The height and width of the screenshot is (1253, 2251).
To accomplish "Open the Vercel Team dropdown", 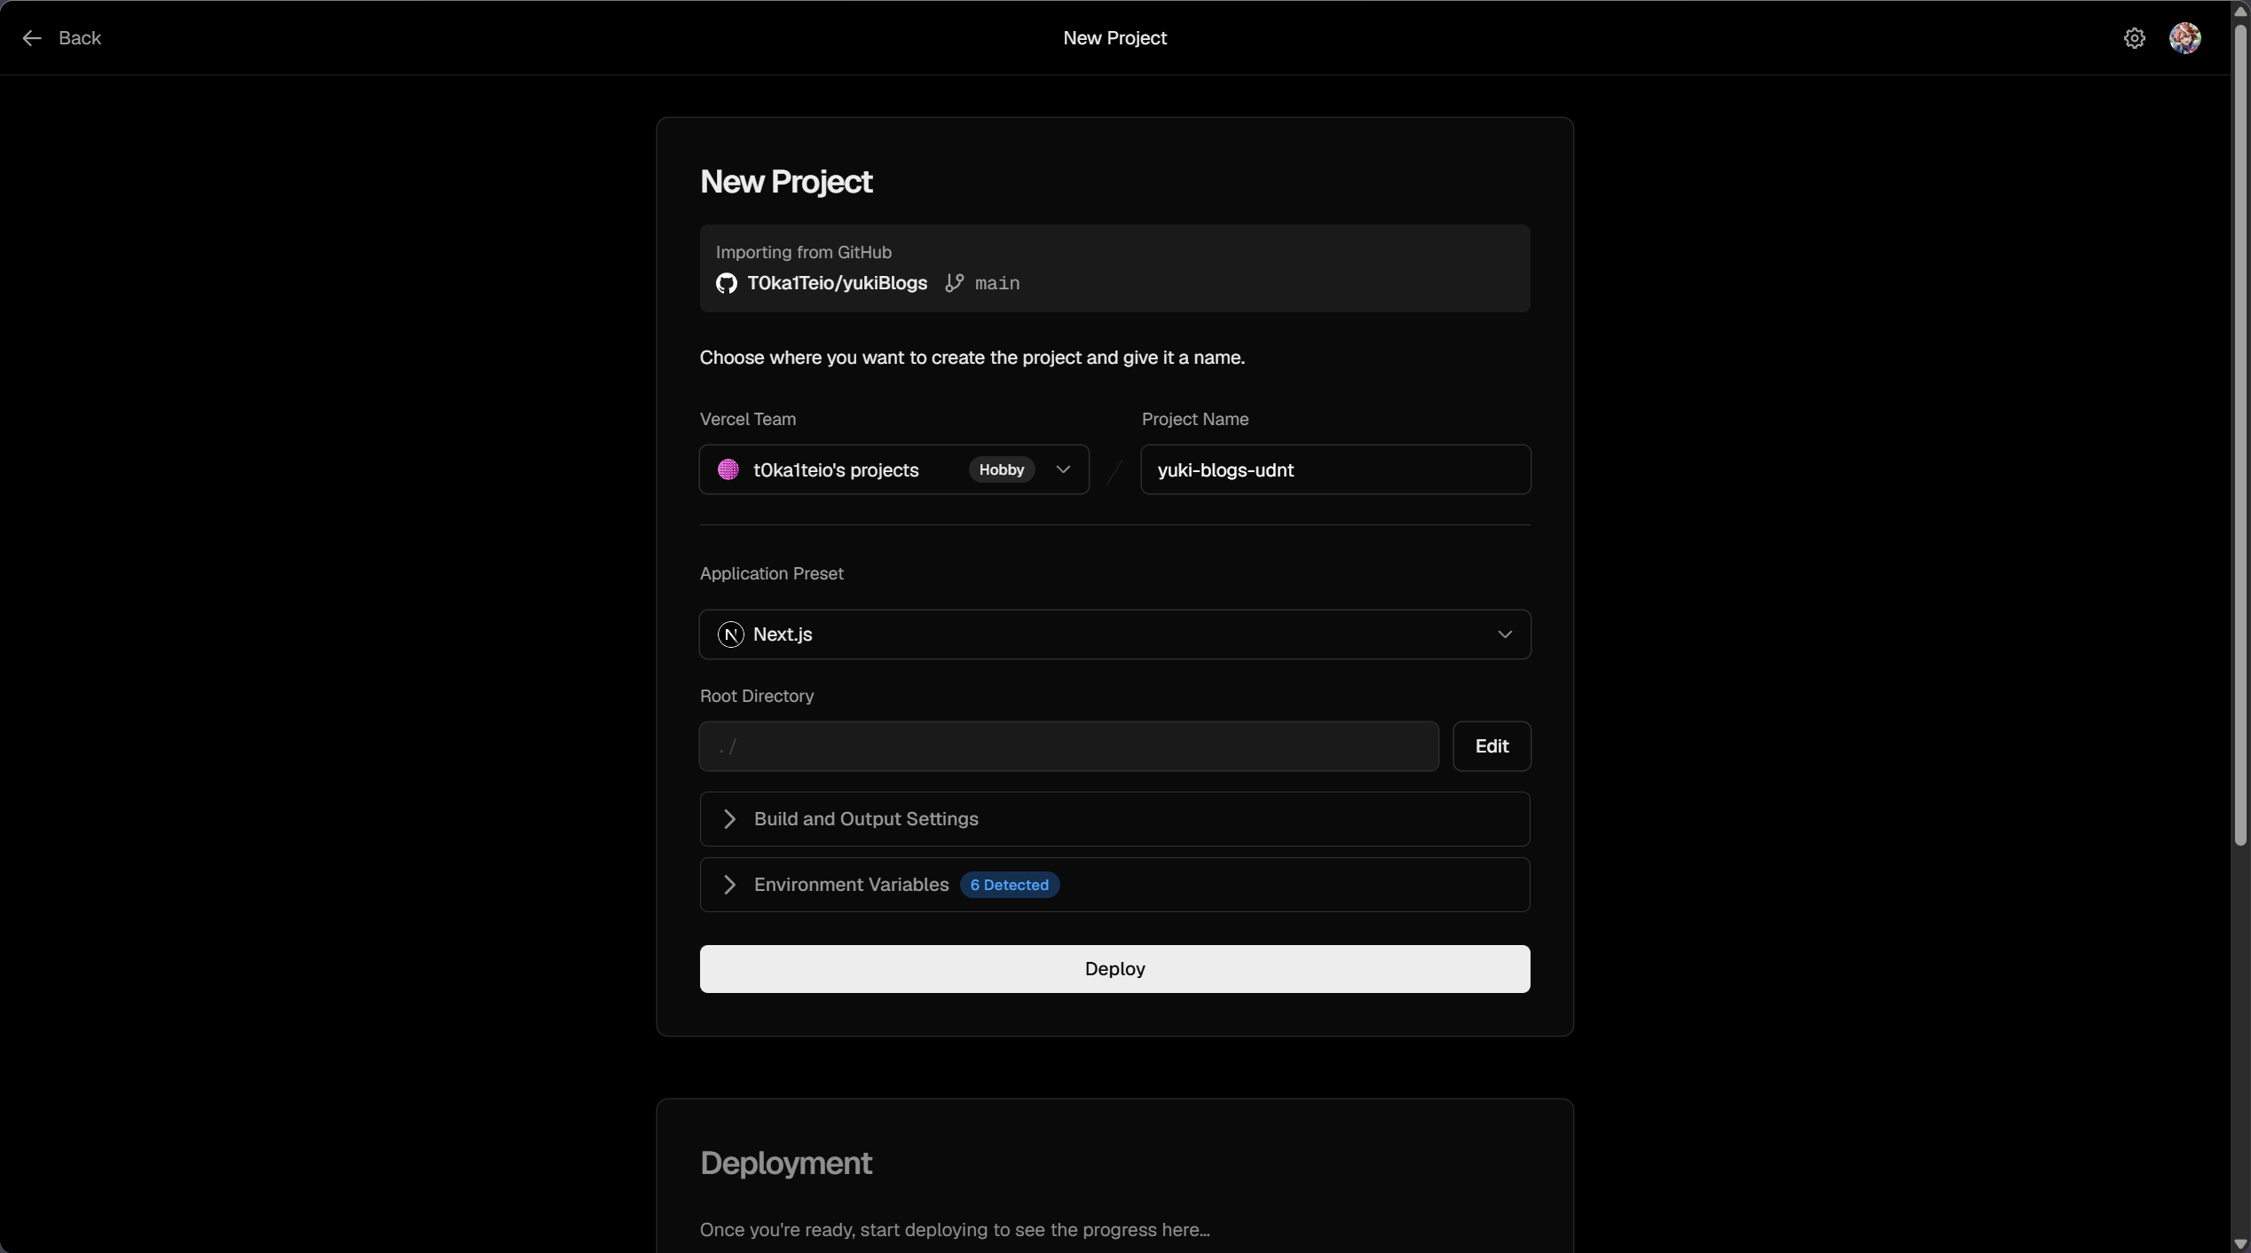I will [893, 469].
